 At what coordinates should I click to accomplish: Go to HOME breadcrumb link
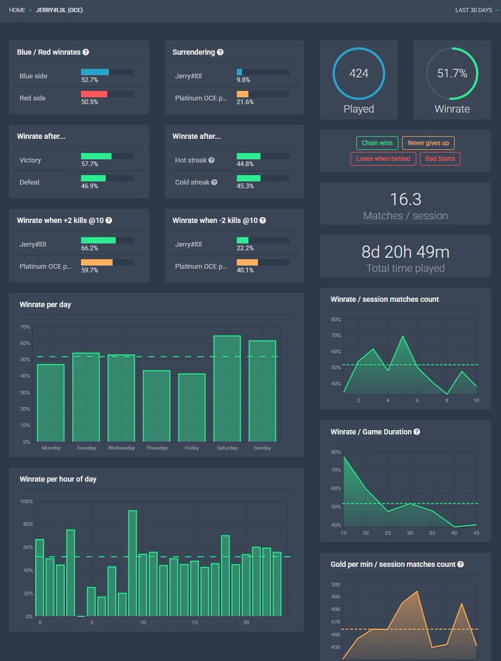[17, 10]
